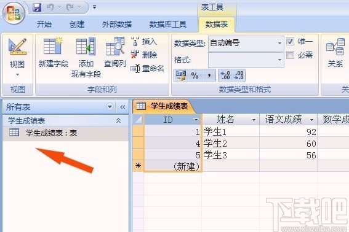Open the Customize Quick Access Toolbar arrow
Screen dimensions: 349x232
tap(95, 7)
